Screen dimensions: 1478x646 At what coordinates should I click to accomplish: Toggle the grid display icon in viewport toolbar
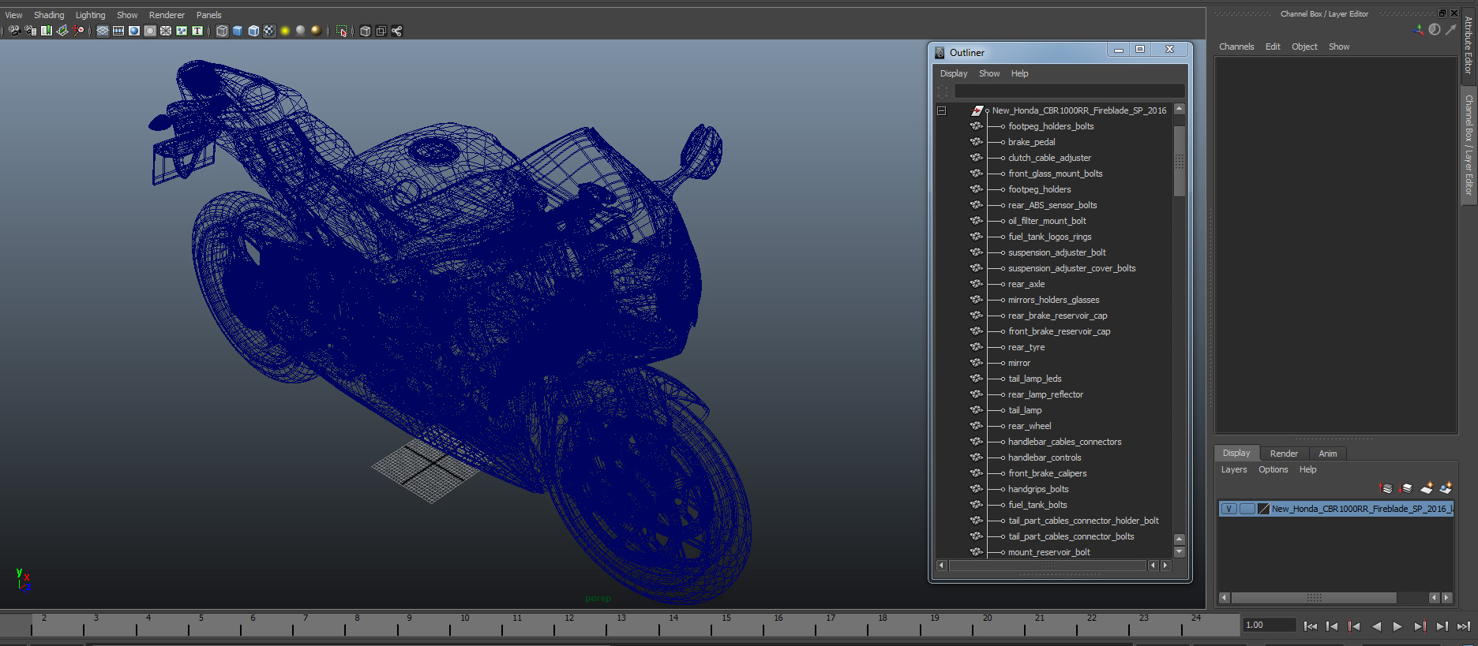[x=103, y=31]
